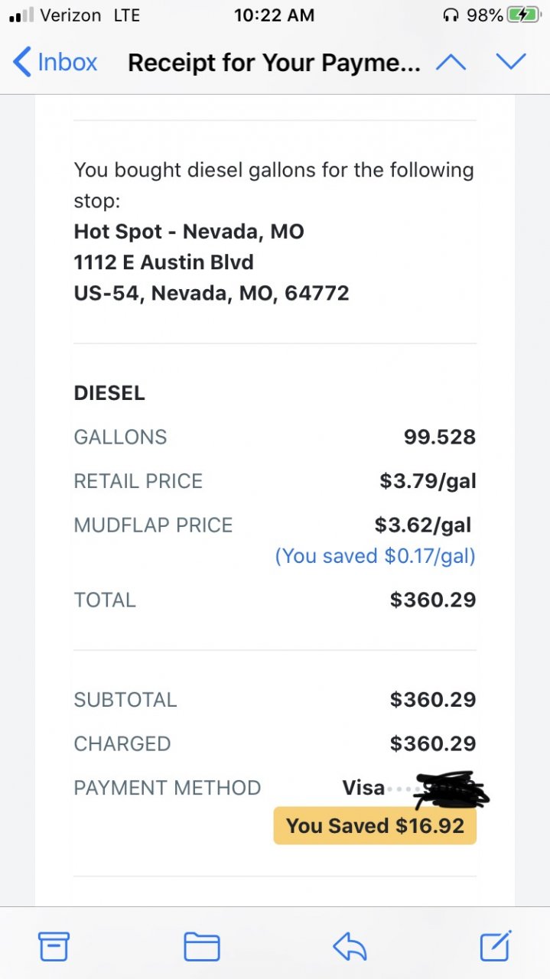The height and width of the screenshot is (979, 550).
Task: Open next message with down chevron
Action: click(x=510, y=62)
